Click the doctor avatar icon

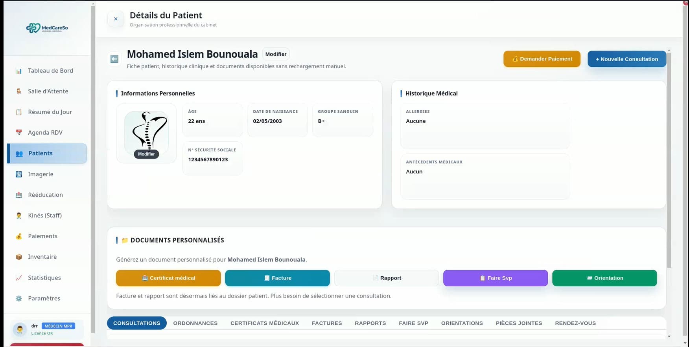pyautogui.click(x=20, y=329)
